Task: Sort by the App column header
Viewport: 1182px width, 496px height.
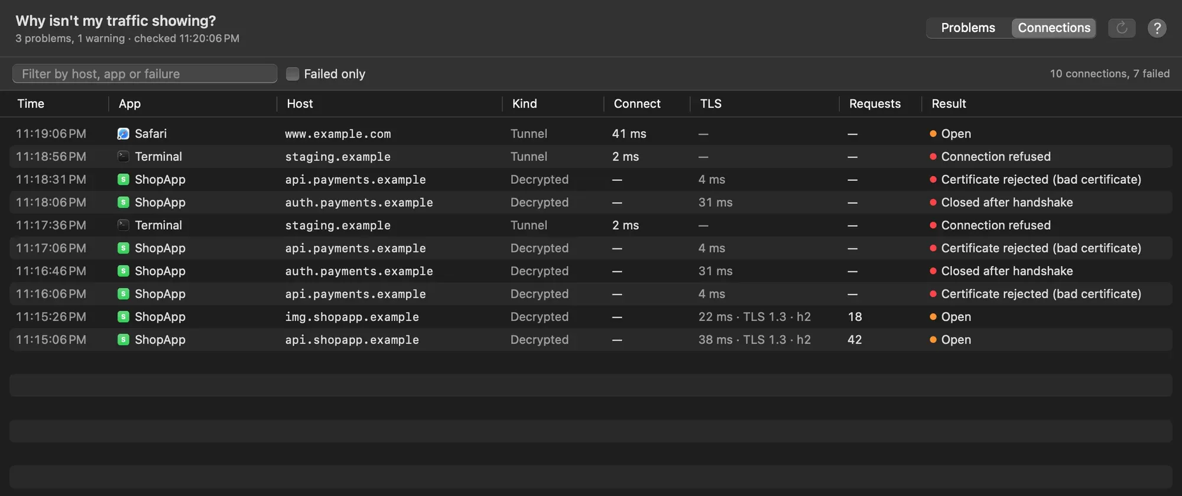Action: (129, 103)
